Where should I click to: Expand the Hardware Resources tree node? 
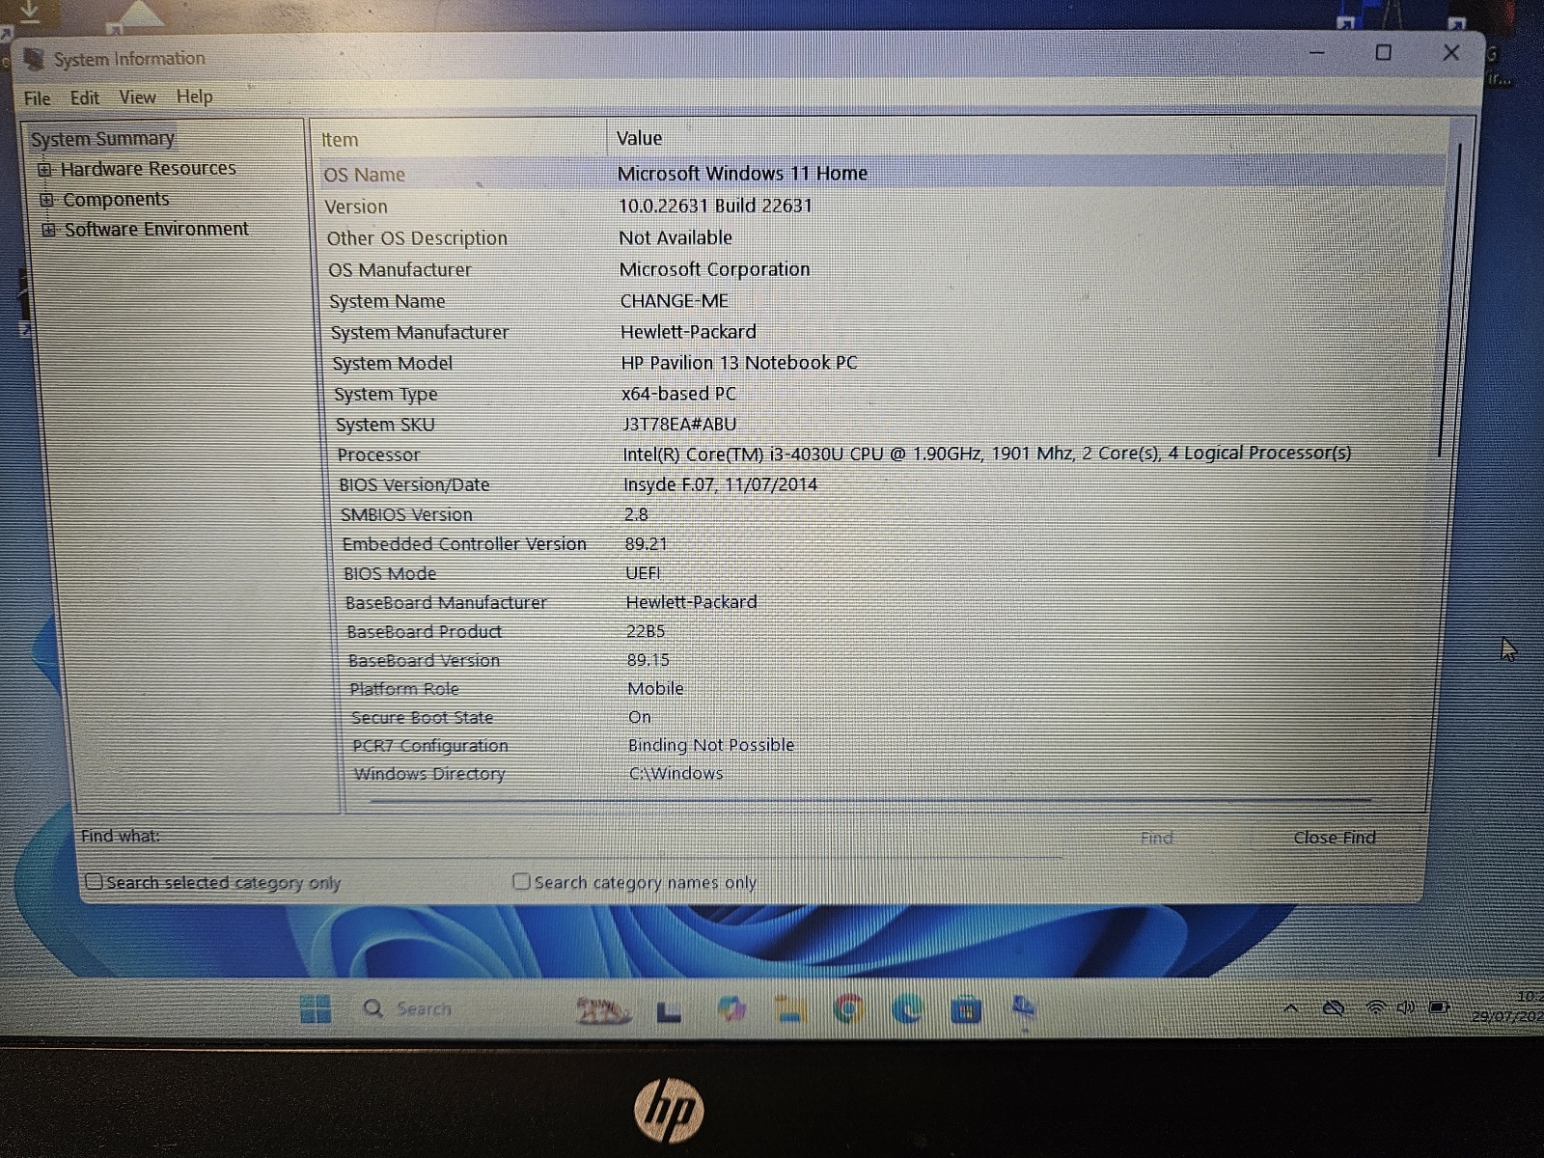(44, 170)
